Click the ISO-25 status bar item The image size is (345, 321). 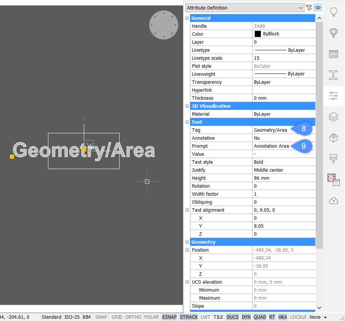click(72, 317)
